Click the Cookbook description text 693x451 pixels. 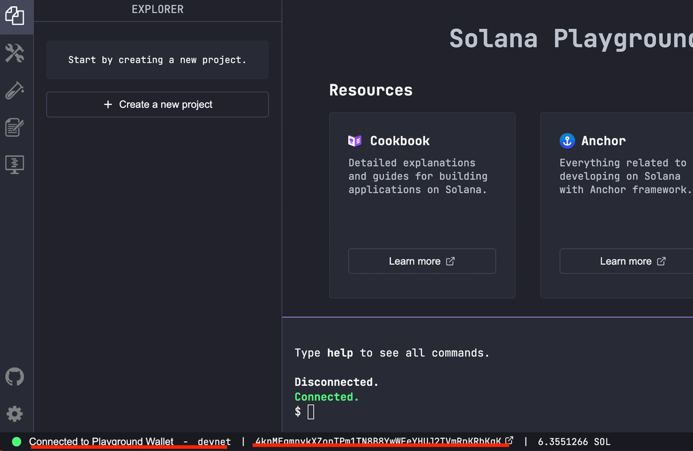click(x=418, y=176)
